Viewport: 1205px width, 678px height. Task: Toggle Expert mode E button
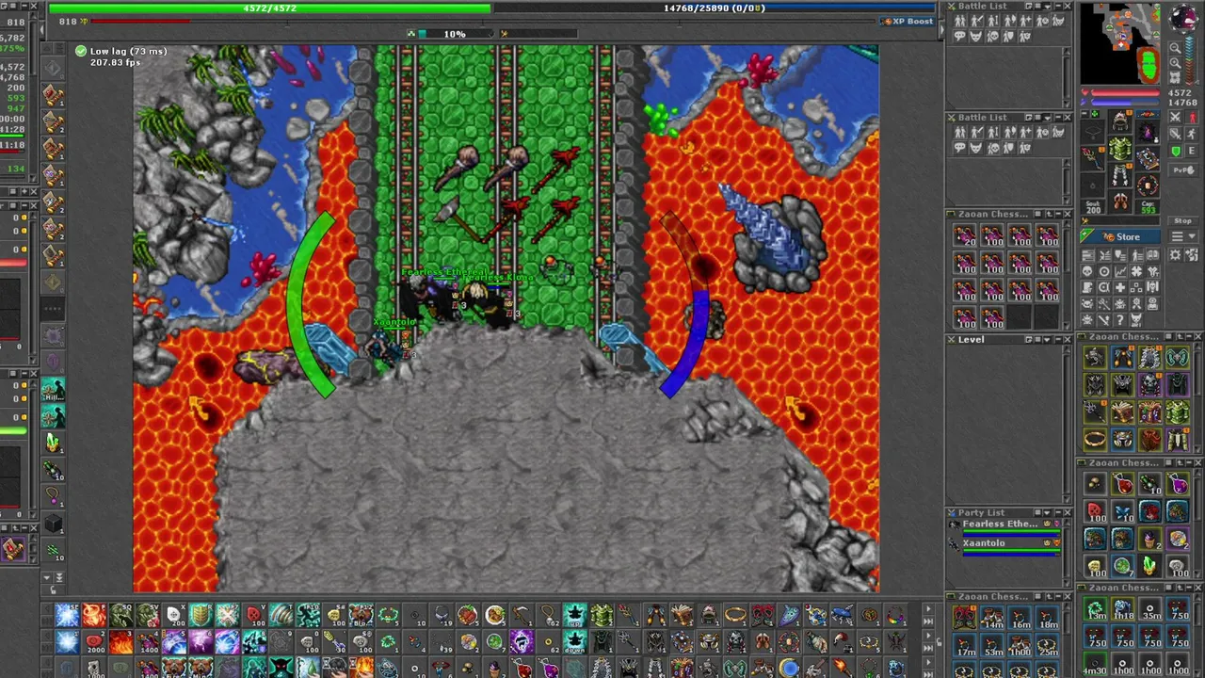click(1192, 151)
